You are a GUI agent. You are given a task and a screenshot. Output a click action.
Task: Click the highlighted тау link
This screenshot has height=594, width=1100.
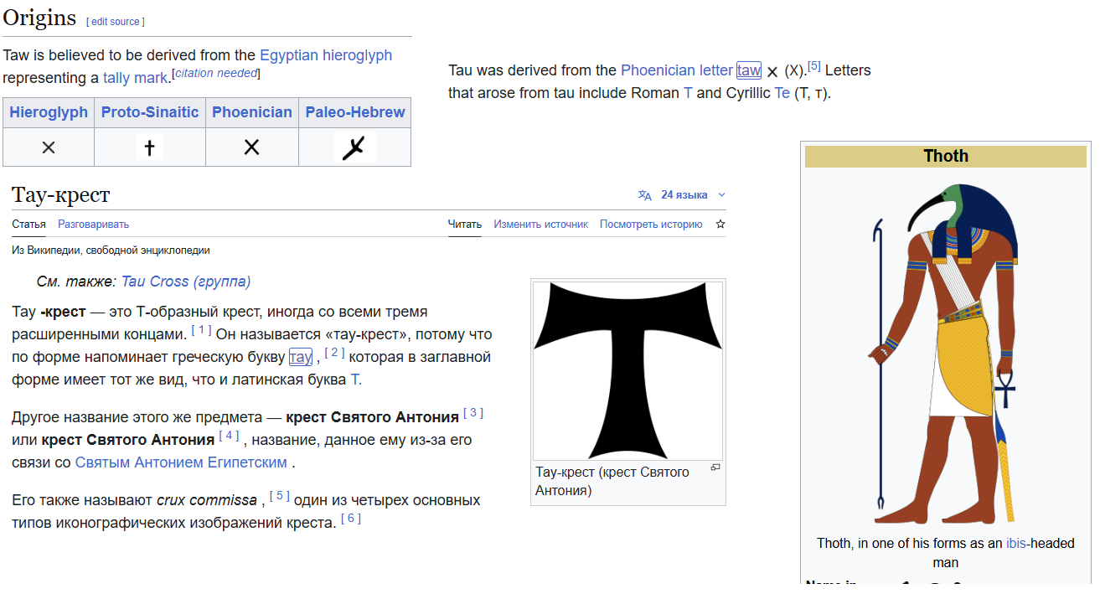(301, 357)
